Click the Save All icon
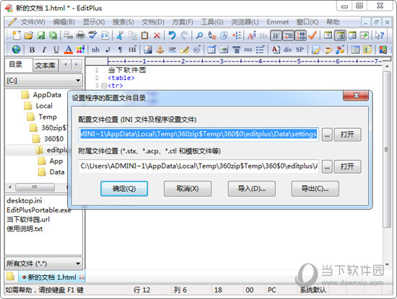397x299 pixels. (53, 35)
